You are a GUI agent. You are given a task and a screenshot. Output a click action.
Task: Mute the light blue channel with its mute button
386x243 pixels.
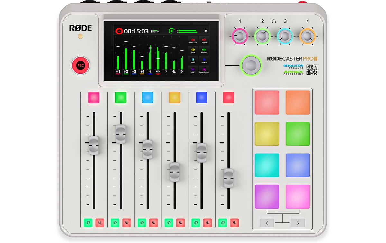click(x=153, y=222)
